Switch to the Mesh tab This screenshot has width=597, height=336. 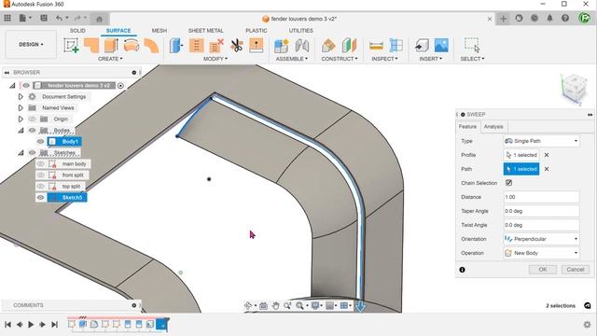[x=160, y=31]
